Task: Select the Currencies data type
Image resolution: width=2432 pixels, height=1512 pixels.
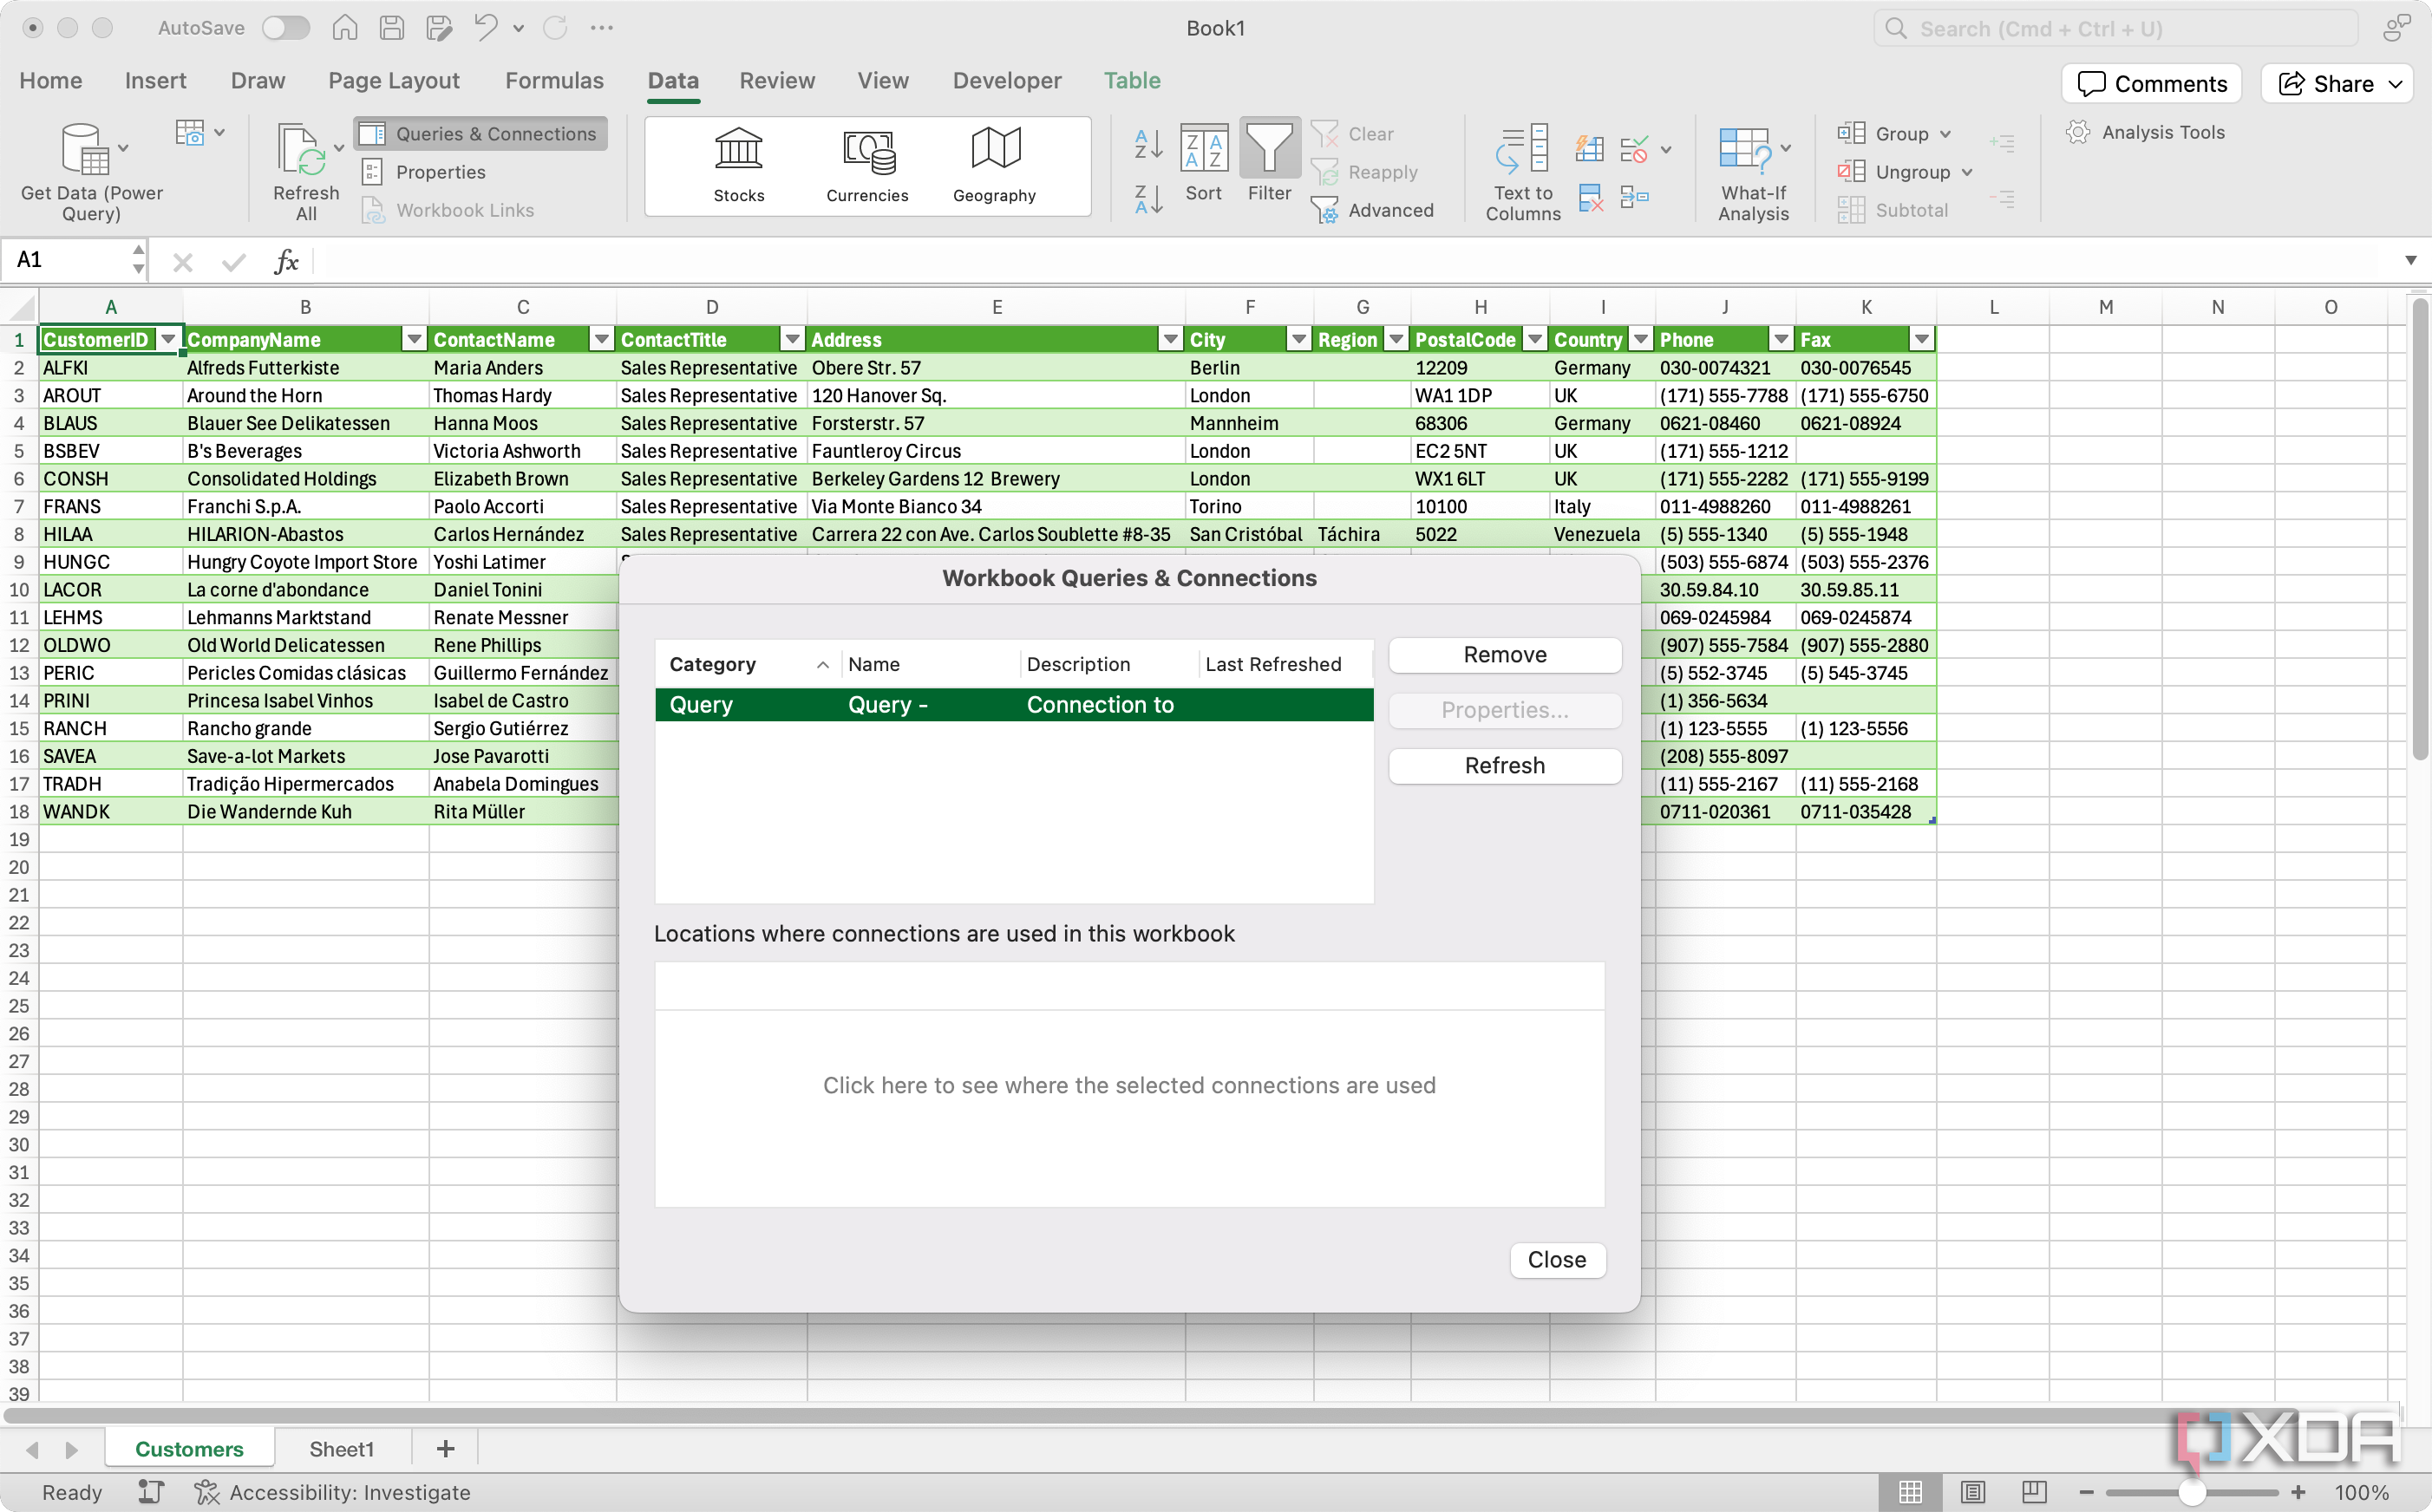Action: [866, 165]
